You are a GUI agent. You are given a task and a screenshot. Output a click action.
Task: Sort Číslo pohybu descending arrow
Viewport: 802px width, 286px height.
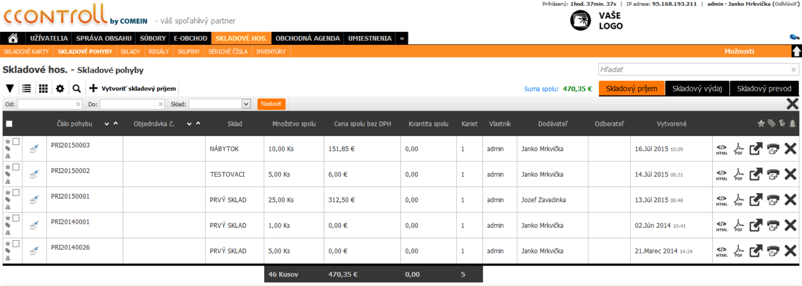107,124
